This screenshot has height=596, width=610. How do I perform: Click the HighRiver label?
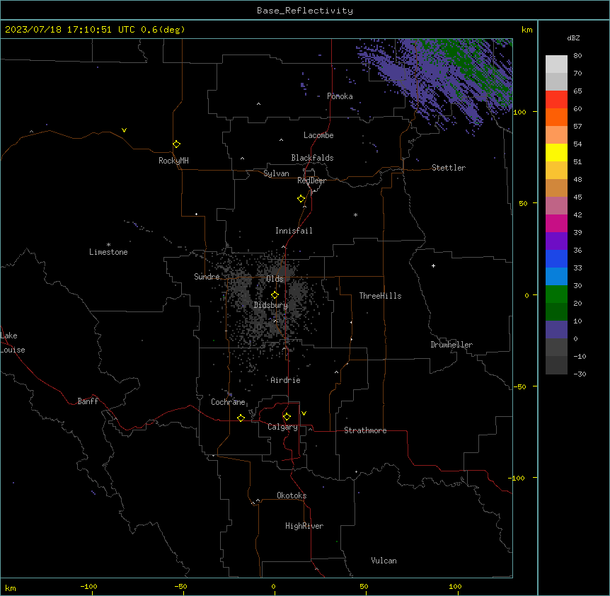pyautogui.click(x=304, y=526)
